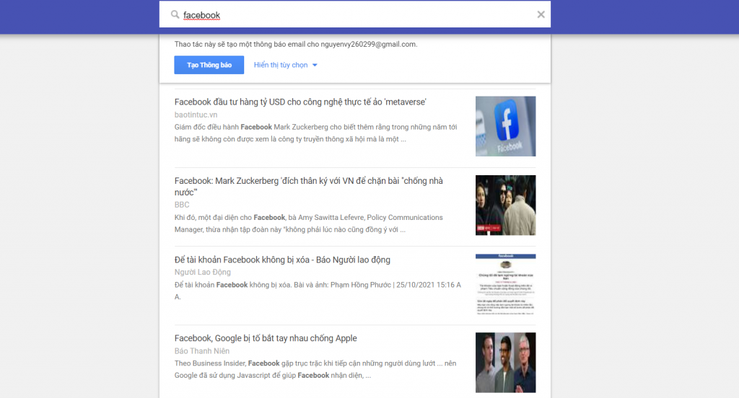The image size is (739, 398).
Task: Click the three CEOs thumbnail image
Action: (505, 362)
